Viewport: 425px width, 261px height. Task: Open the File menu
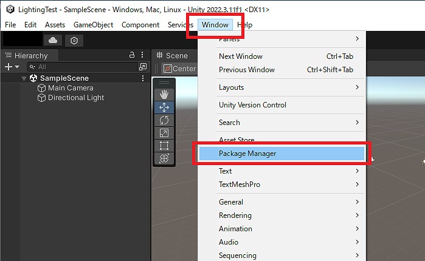coord(10,25)
